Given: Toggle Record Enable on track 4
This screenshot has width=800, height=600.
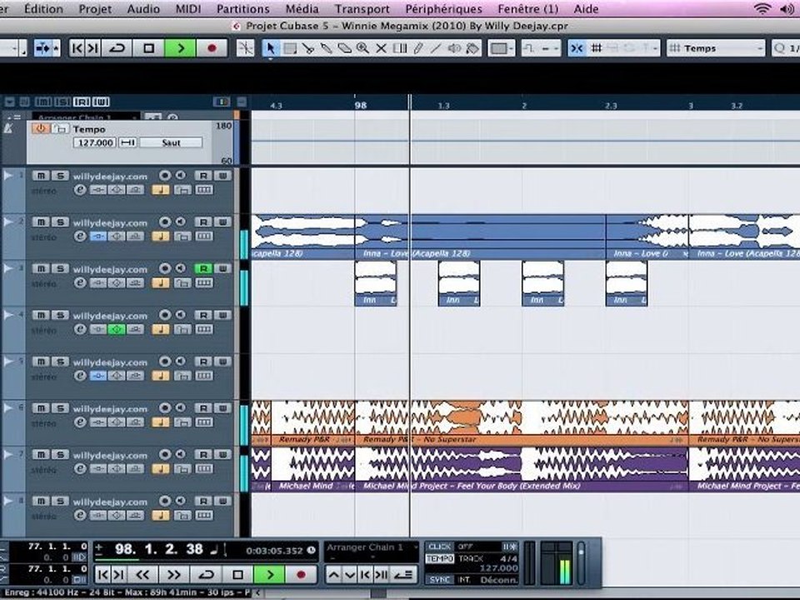Looking at the screenshot, I should point(165,315).
